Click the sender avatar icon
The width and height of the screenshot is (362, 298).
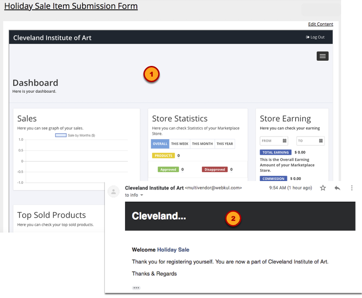[114, 191]
